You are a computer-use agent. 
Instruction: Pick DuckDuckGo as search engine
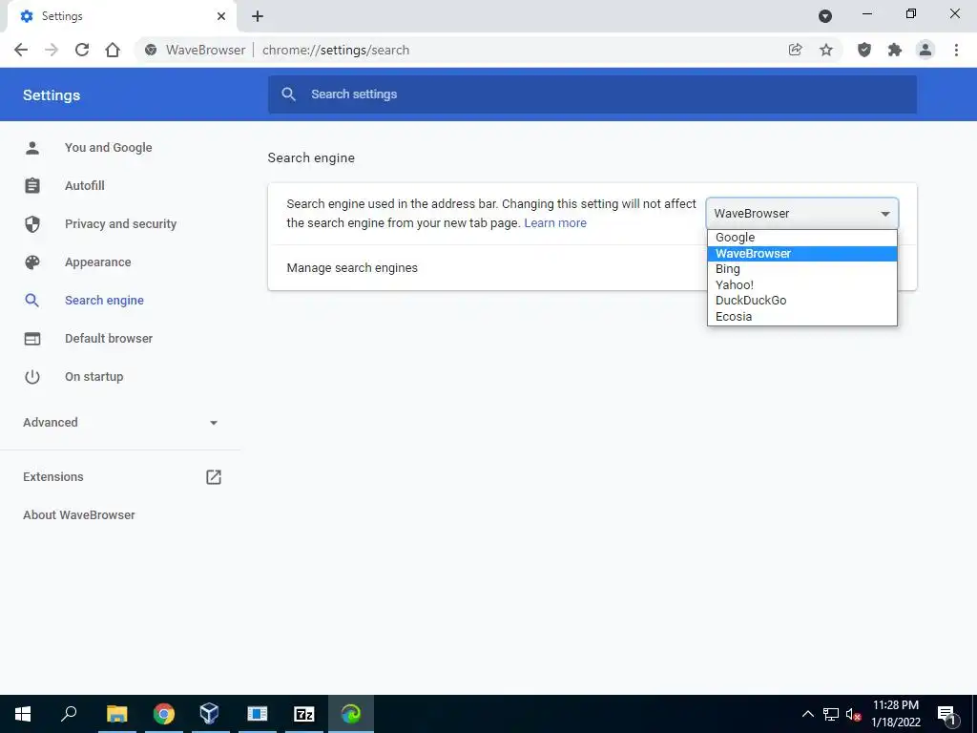[801, 301]
